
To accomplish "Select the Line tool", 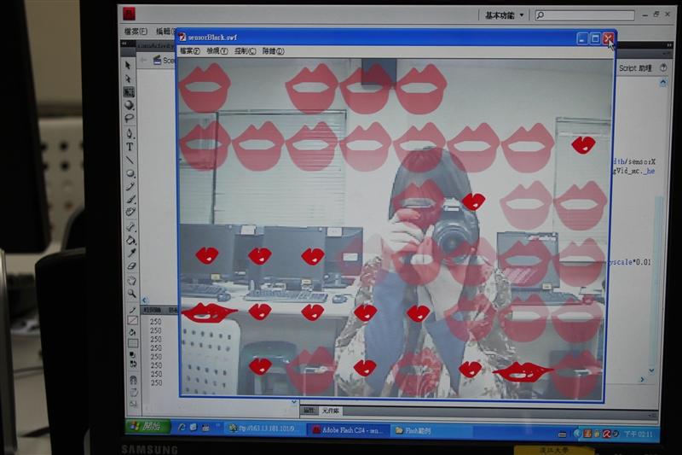I will pyautogui.click(x=130, y=160).
